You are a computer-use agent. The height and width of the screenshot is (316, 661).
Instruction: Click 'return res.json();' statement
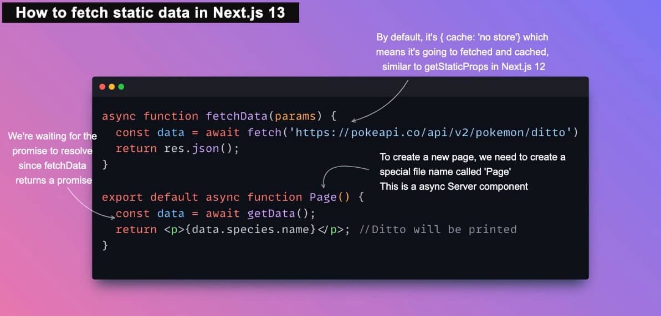(177, 149)
